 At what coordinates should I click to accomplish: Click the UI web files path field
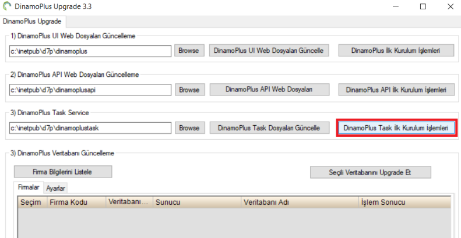coord(90,51)
